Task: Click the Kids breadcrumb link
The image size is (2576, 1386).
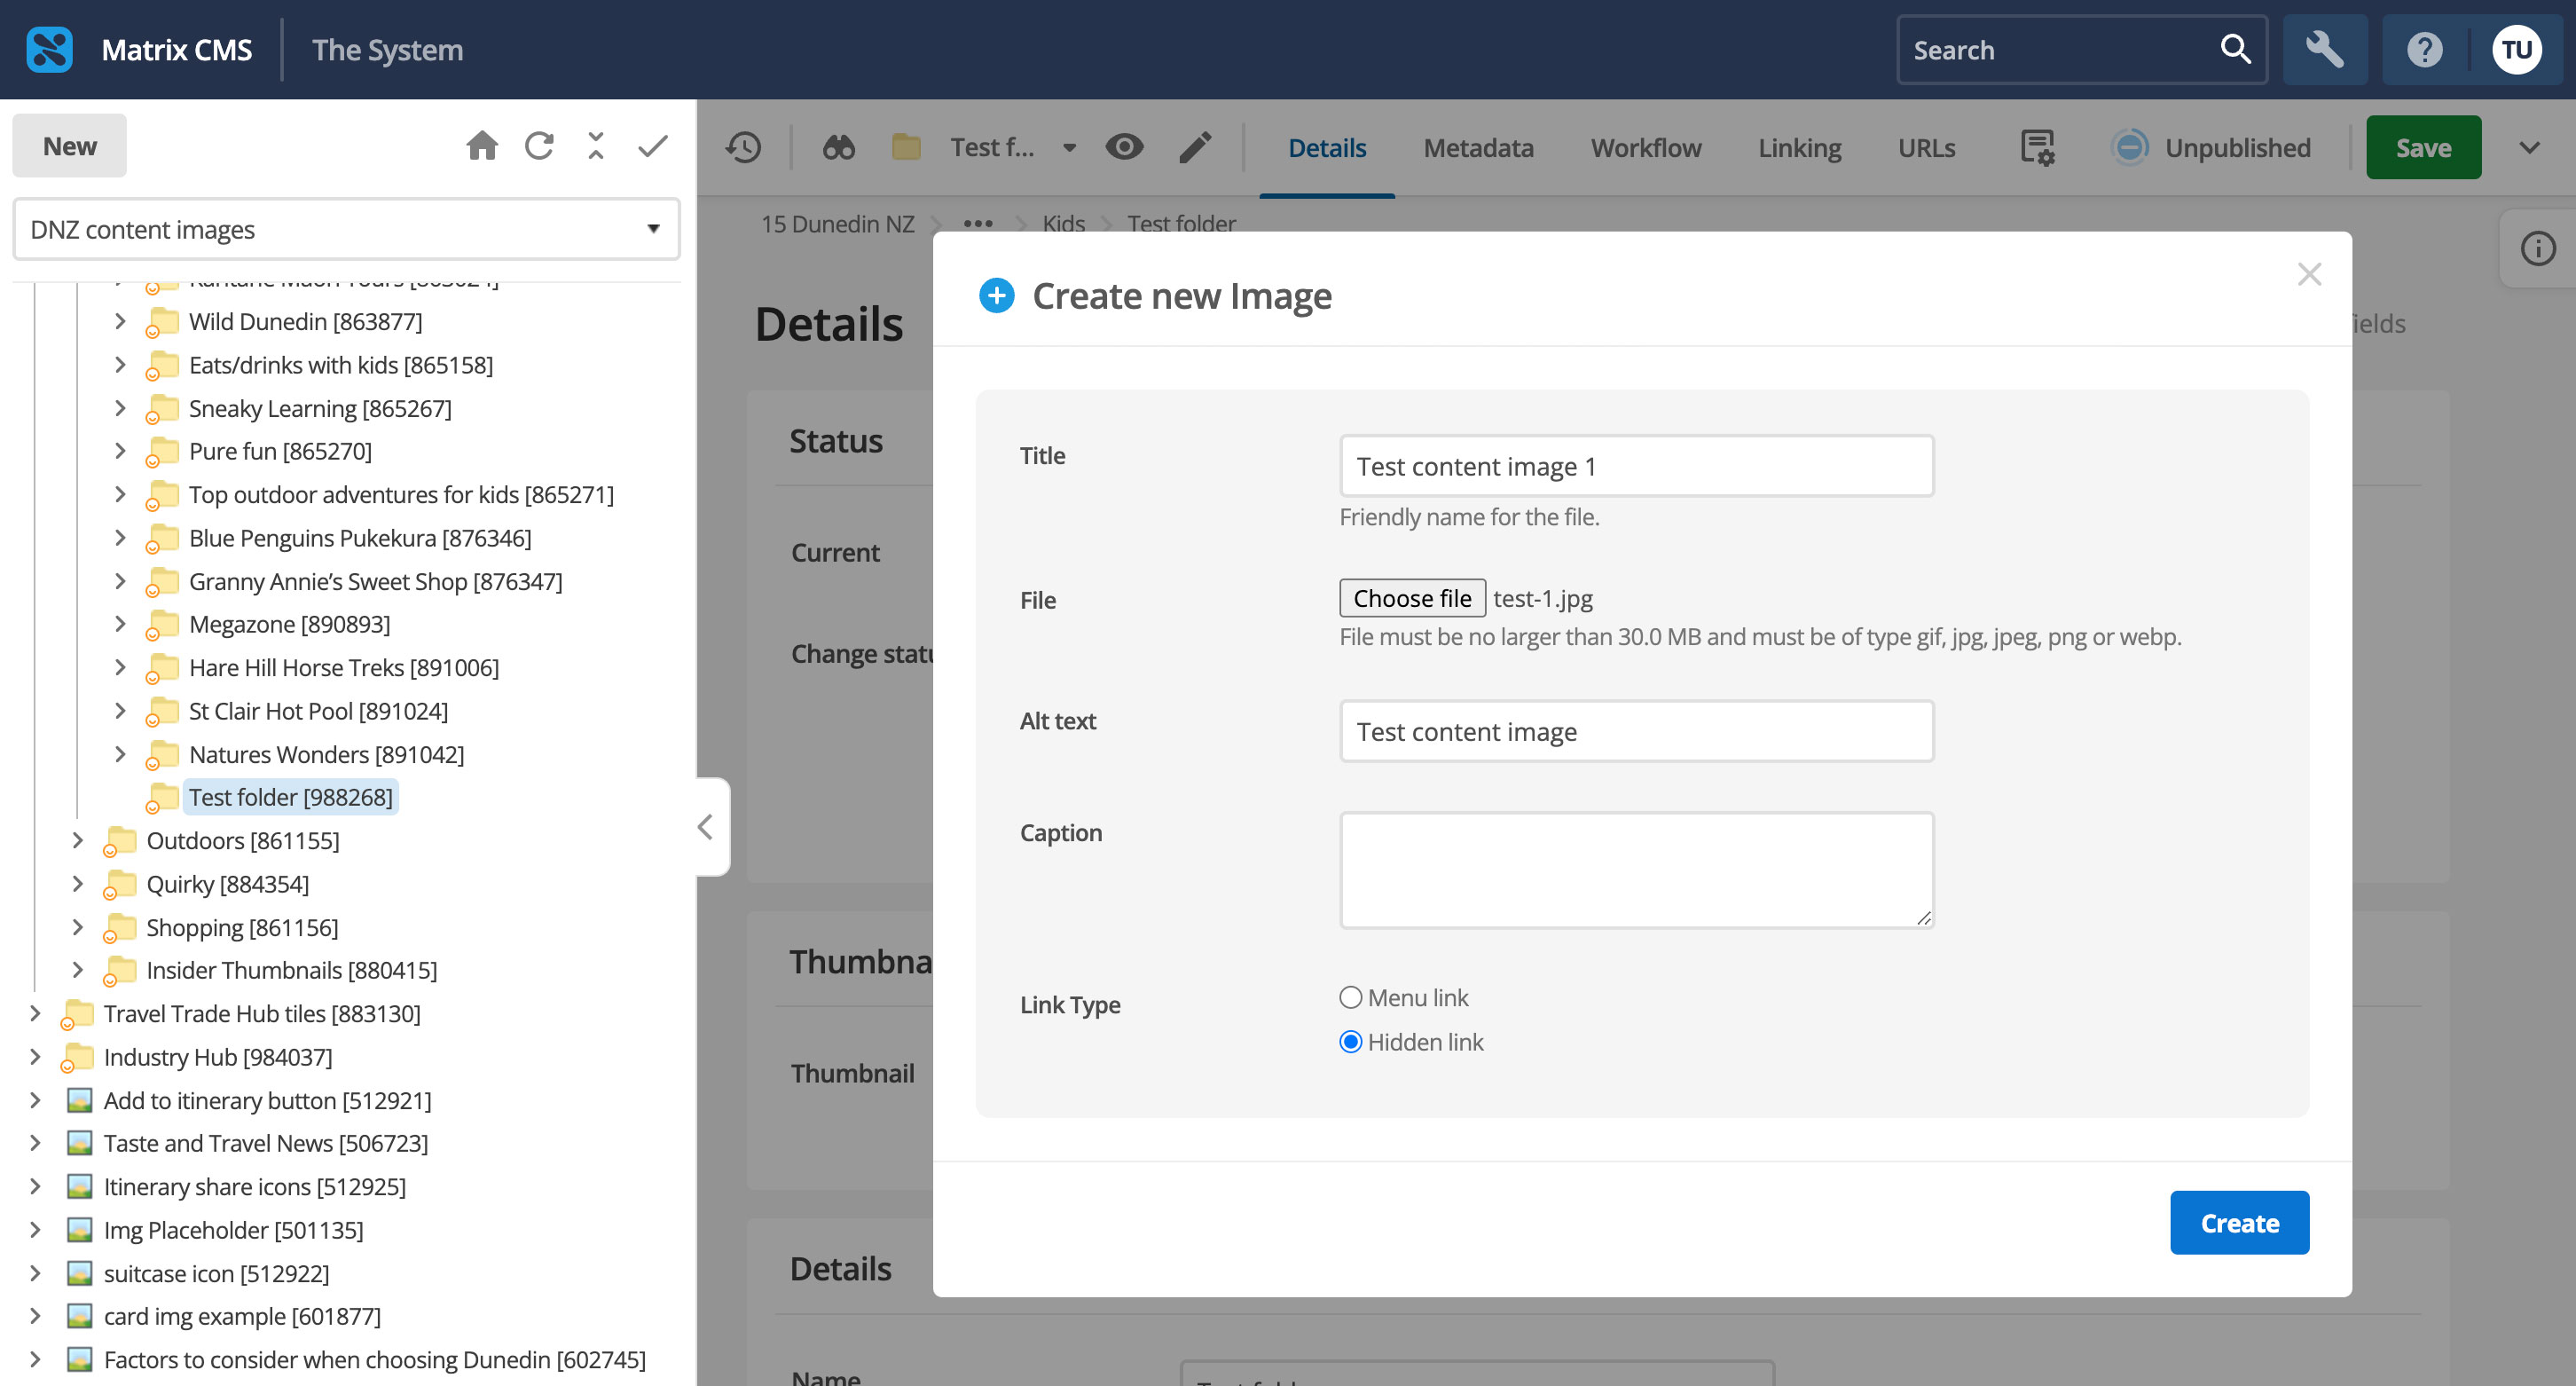Action: [x=1063, y=224]
